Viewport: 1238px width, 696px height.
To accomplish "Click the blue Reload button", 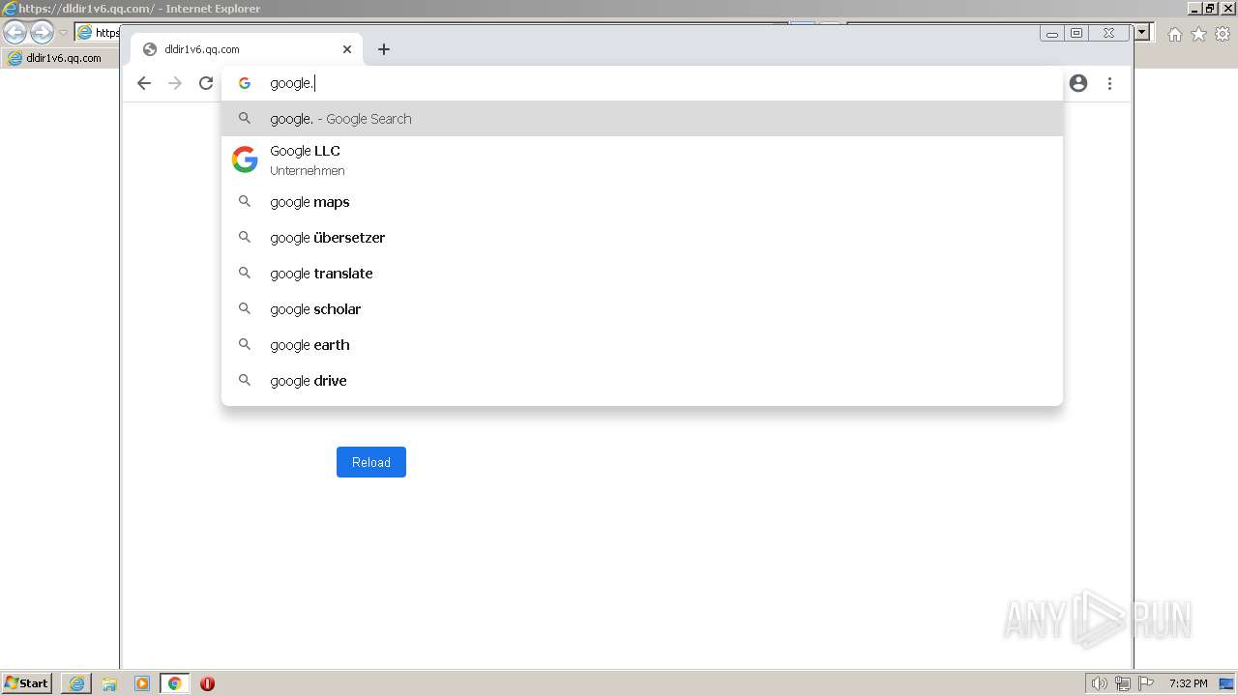I will coord(371,462).
